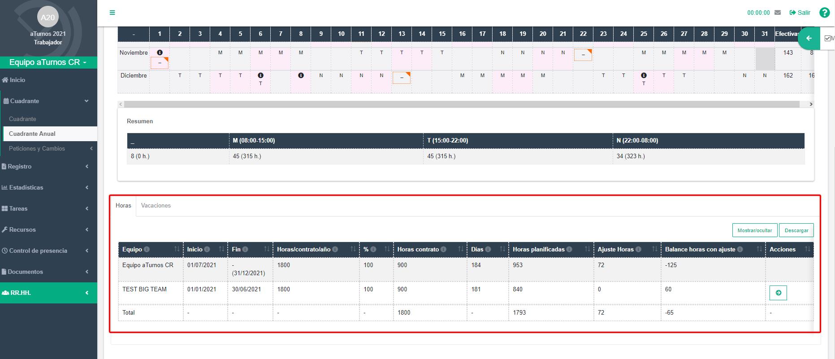Click the hamburger menu icon
Viewport: 835px width, 359px height.
click(x=112, y=13)
